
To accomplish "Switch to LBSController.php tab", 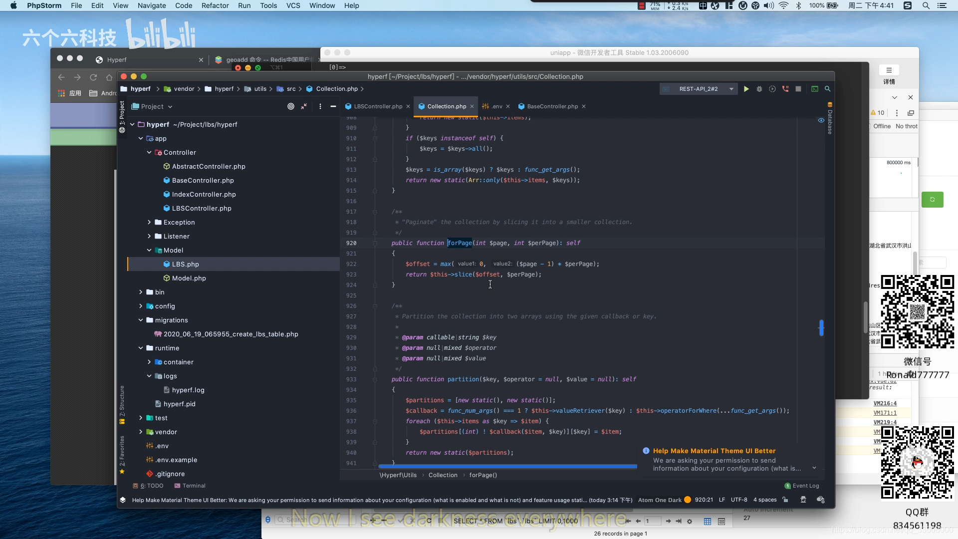I will point(377,106).
